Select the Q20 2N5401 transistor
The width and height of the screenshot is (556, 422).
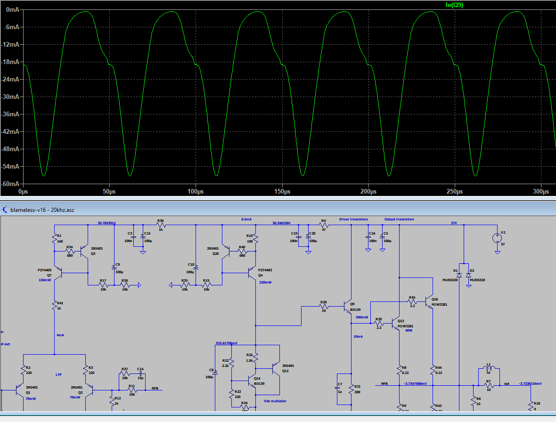click(226, 251)
